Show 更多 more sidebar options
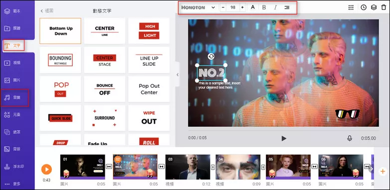The image size is (390, 190). coord(12,184)
